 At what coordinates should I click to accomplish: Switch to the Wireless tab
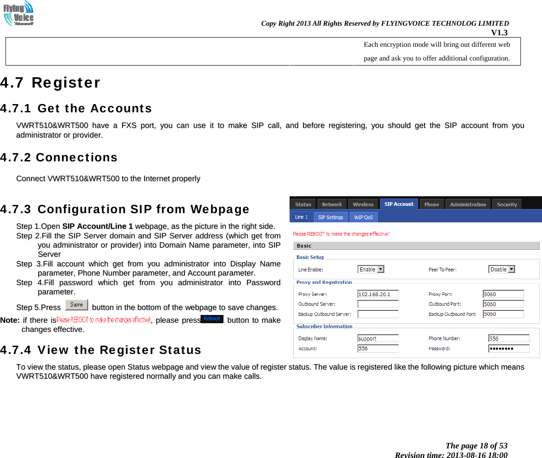coord(363,204)
